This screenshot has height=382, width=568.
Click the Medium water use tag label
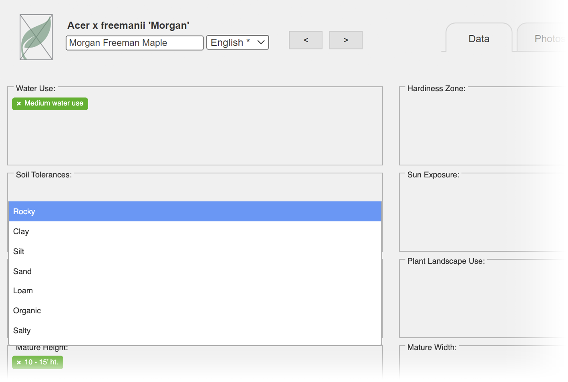point(54,103)
